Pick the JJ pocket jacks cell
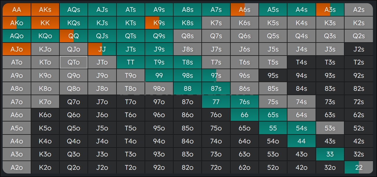 tap(102, 49)
